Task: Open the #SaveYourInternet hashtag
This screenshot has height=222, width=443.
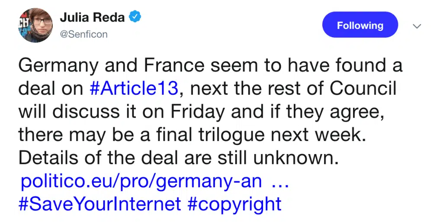Action: [100, 204]
